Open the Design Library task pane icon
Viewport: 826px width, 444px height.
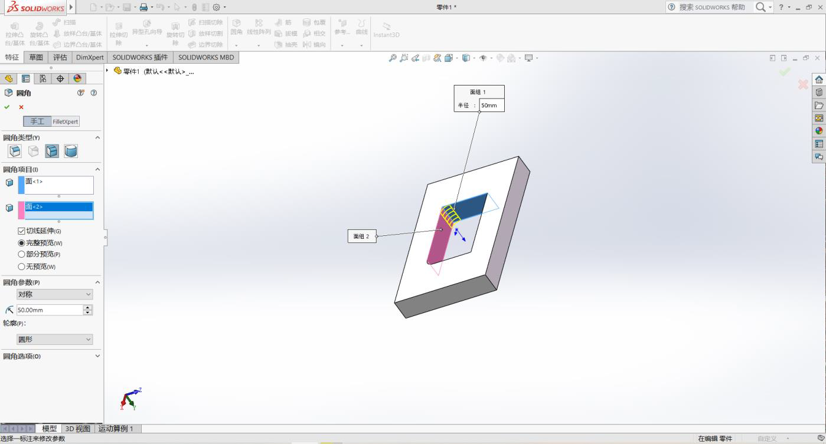819,93
